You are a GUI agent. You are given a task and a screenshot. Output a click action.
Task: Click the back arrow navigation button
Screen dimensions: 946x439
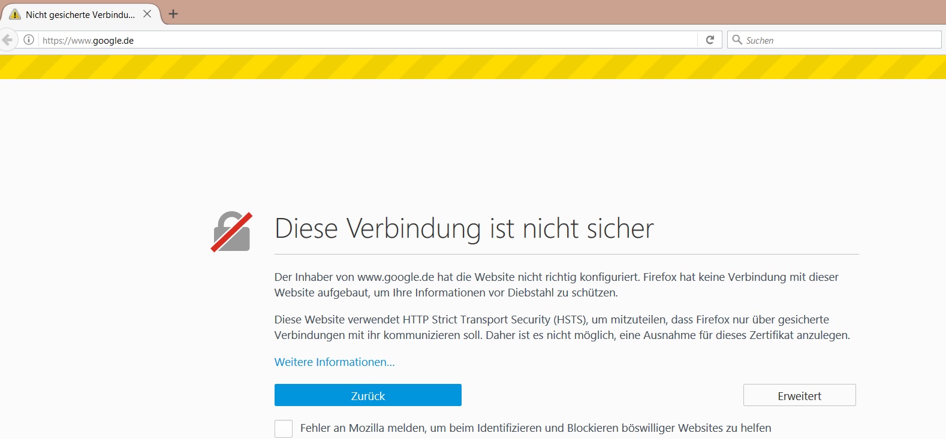(x=7, y=40)
